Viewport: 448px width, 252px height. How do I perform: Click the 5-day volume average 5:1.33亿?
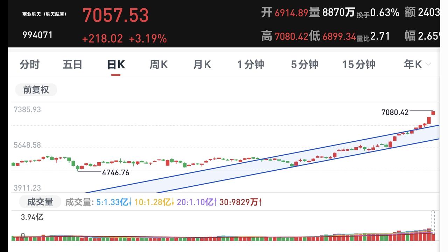pos(114,202)
